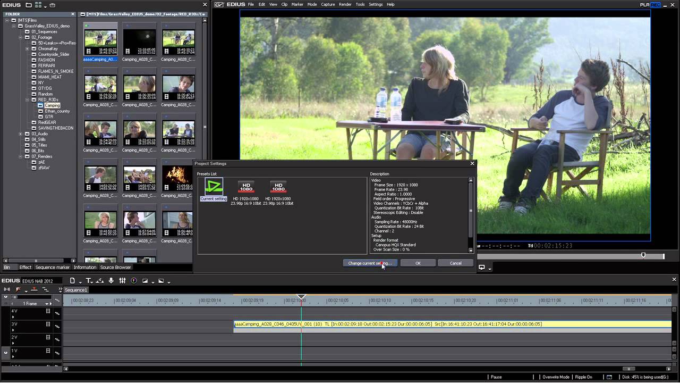This screenshot has height=383, width=680.
Task: Toggle sync-lock icon on track 4V
Action: [57, 313]
